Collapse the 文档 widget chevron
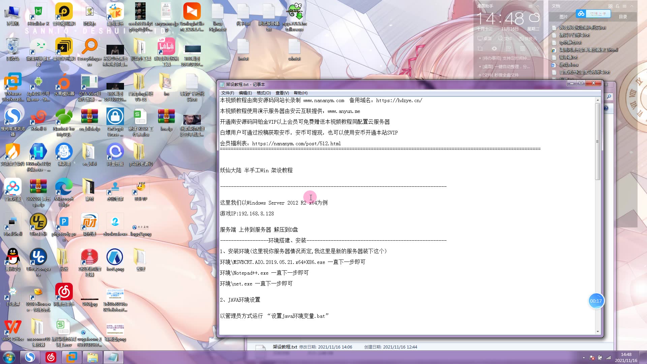Image resolution: width=647 pixels, height=364 pixels. 632,6
